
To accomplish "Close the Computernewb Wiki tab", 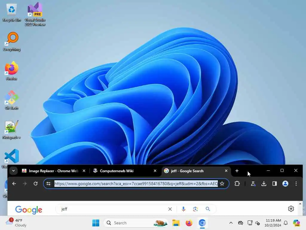I will (x=155, y=171).
